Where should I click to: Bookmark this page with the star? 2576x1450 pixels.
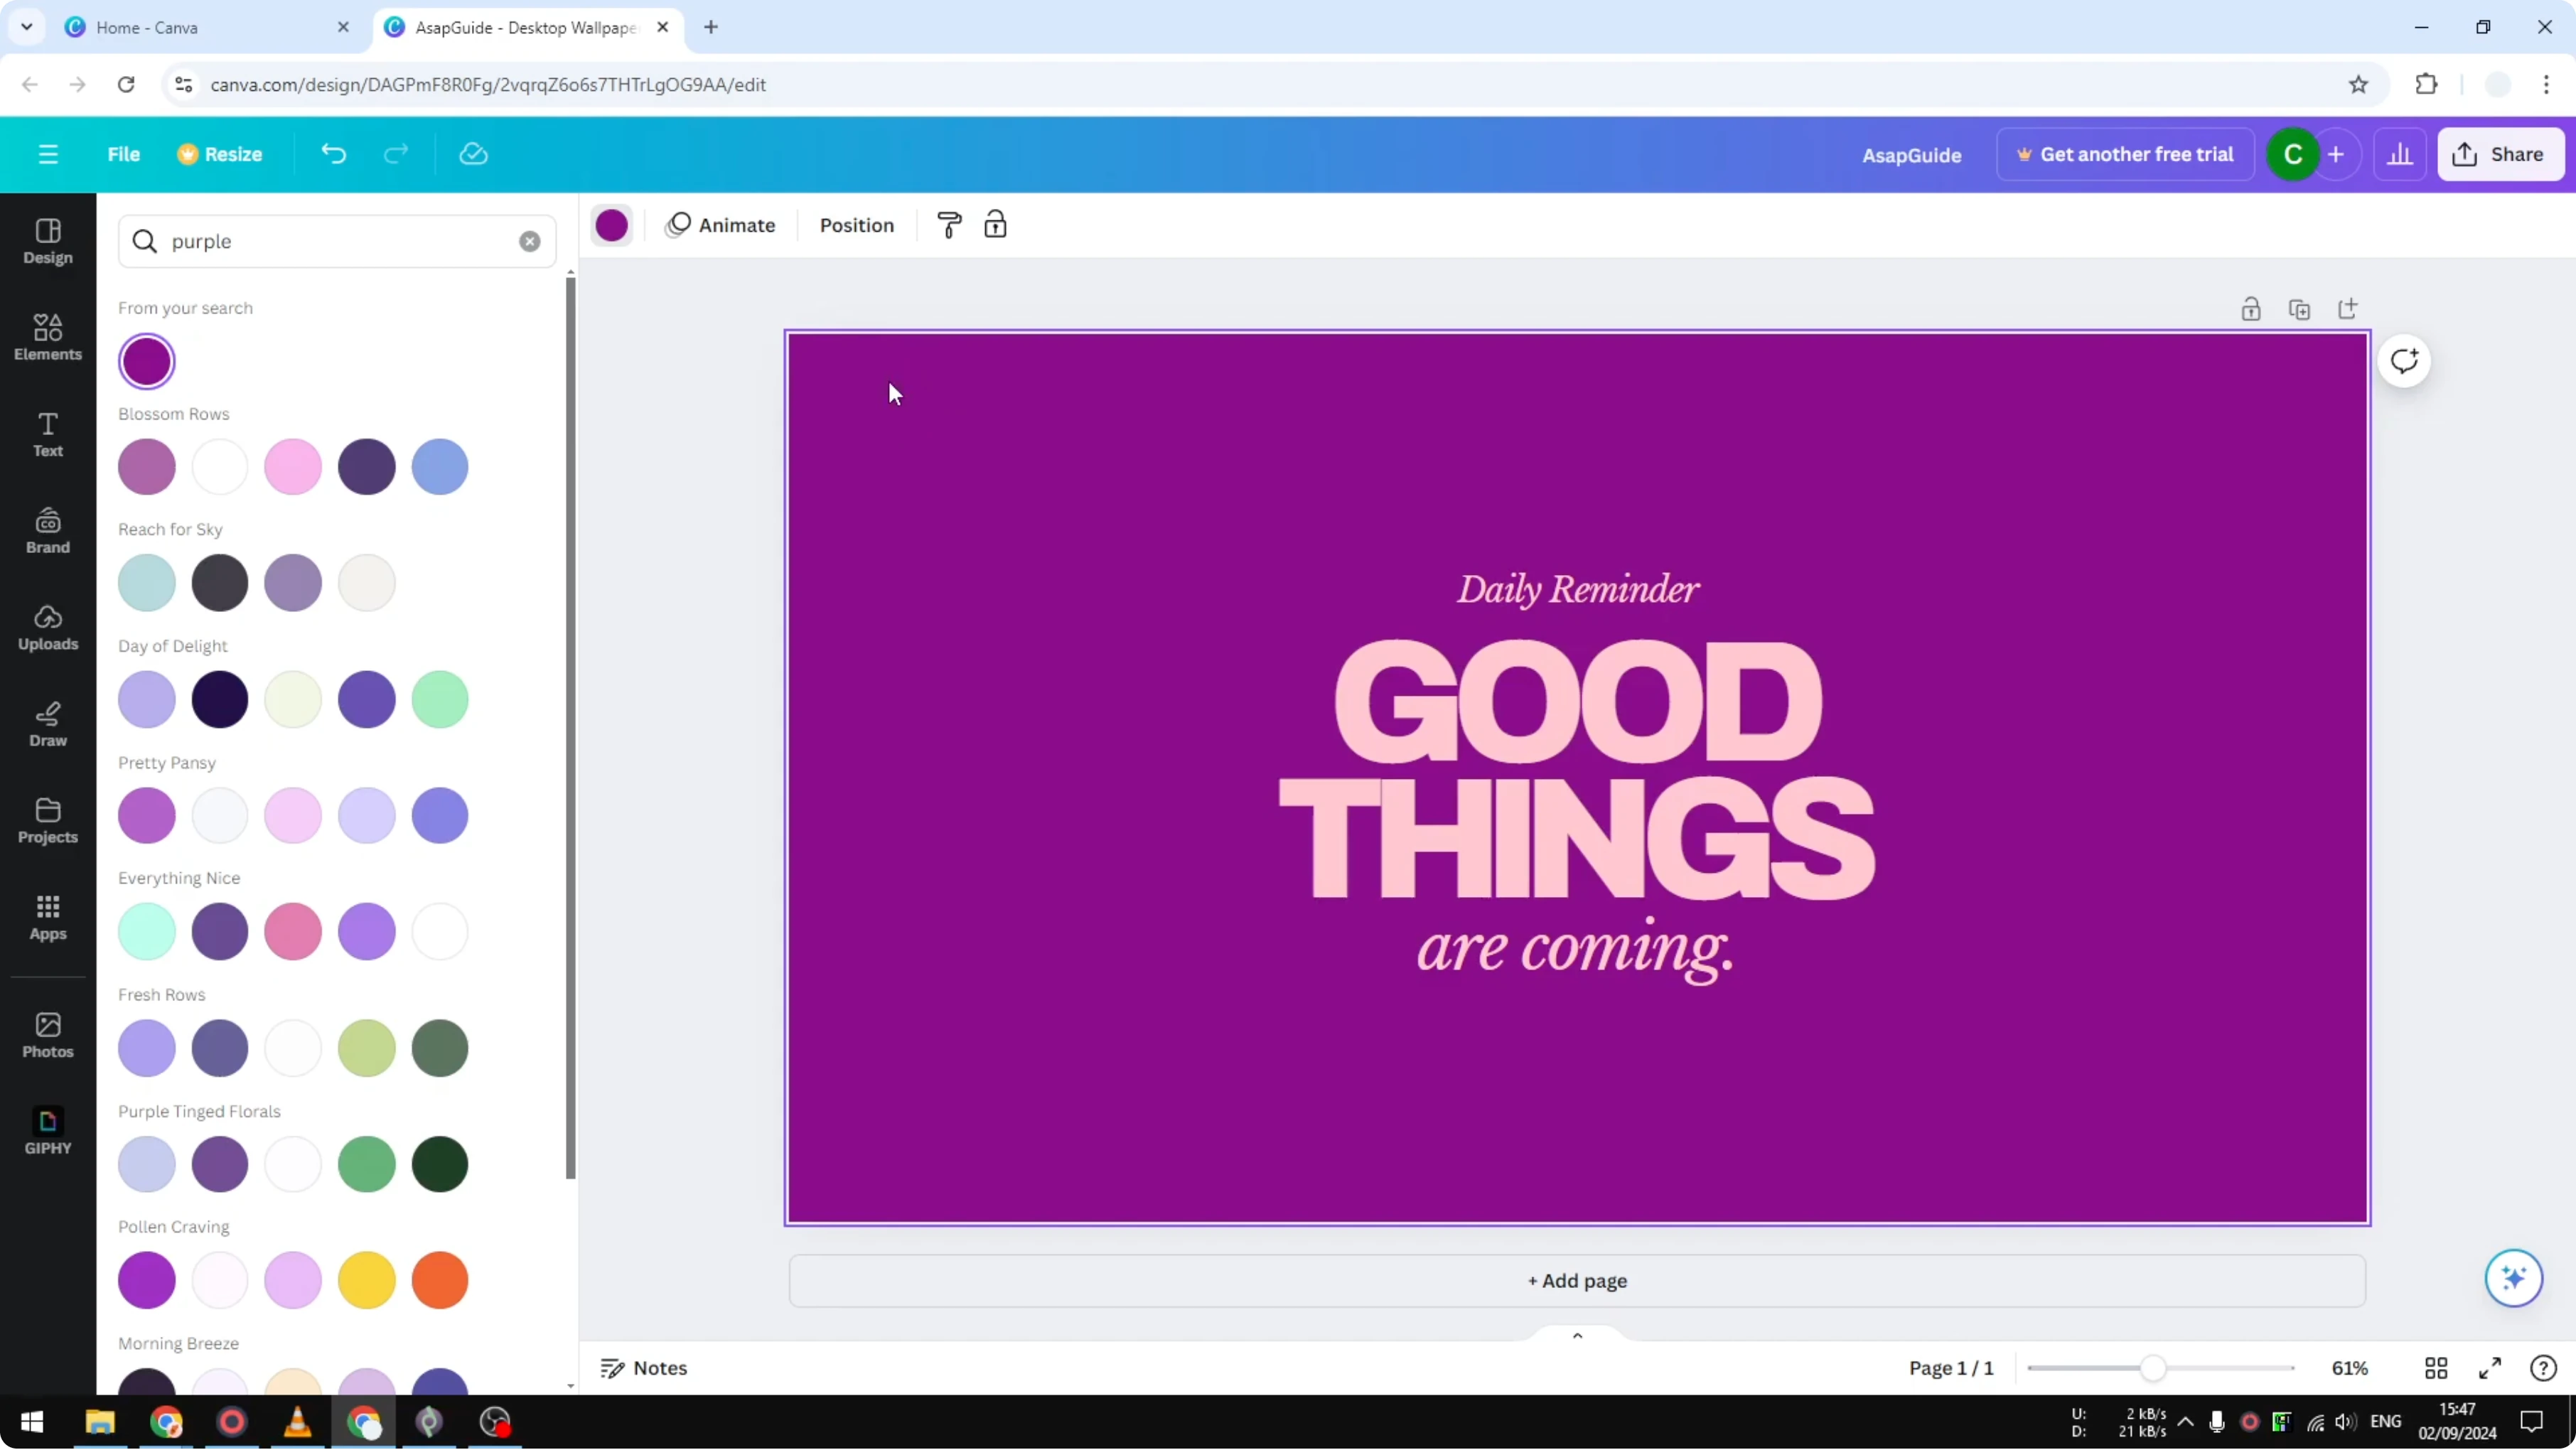click(2358, 85)
